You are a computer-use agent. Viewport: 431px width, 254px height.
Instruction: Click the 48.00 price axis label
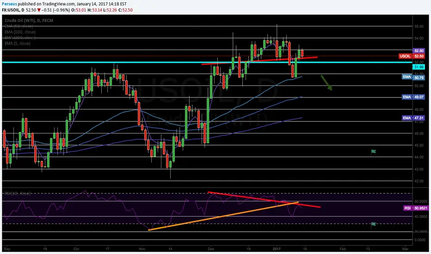pyautogui.click(x=419, y=109)
